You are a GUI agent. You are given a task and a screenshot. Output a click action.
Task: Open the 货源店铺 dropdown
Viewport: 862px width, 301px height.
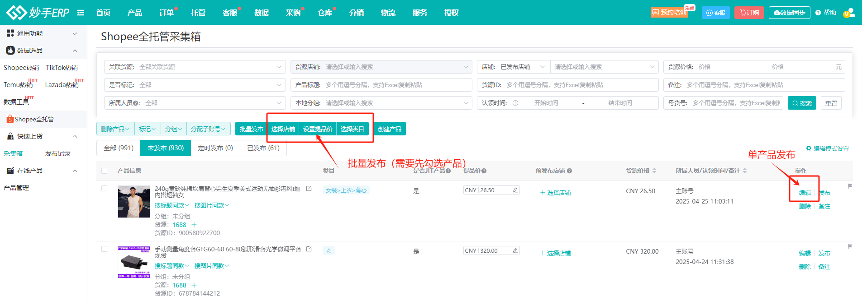381,67
